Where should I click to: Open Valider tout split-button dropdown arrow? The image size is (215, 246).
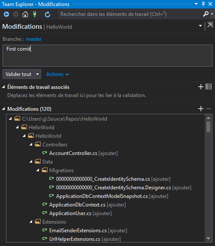37,74
